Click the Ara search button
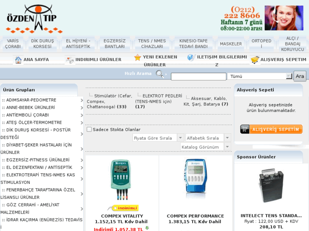 (x=300, y=76)
